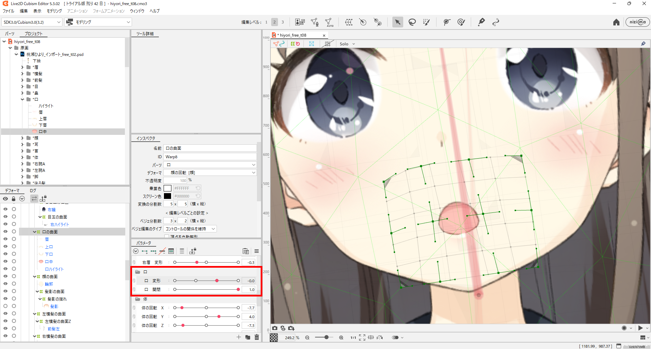Click the pin icon at canvas top right
This screenshot has width=651, height=349.
click(643, 44)
